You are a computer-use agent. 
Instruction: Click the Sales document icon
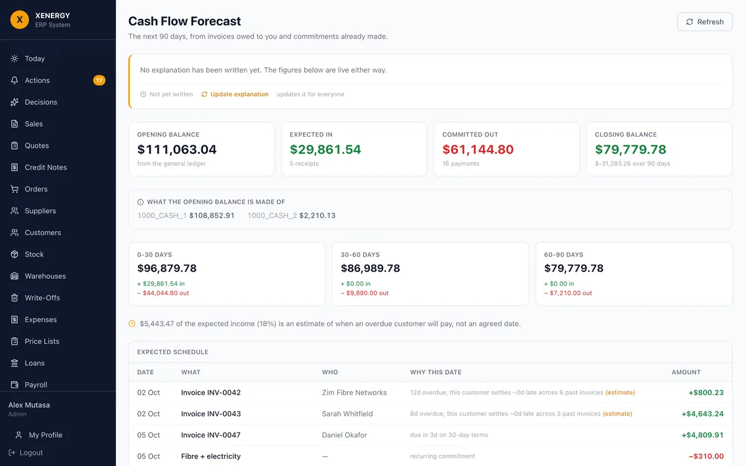14,124
